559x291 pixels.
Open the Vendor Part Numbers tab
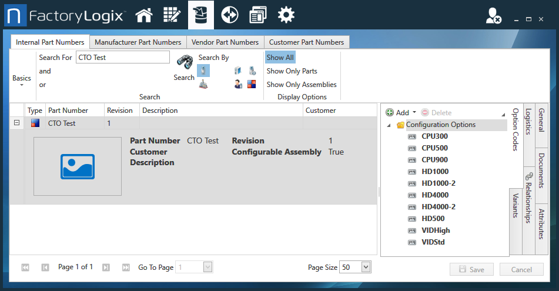tap(225, 42)
